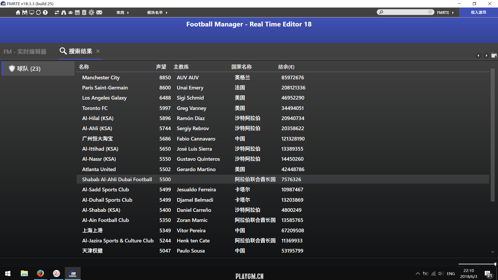Open the help question-mark icon
Viewport: 498px width, 280px height.
coord(45,12)
